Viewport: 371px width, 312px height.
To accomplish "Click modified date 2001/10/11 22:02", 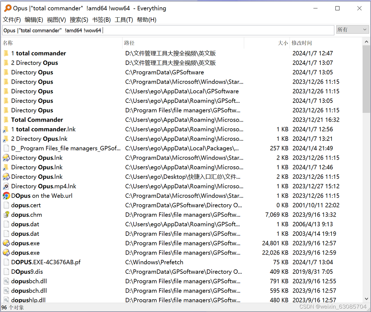I will [x=316, y=205].
